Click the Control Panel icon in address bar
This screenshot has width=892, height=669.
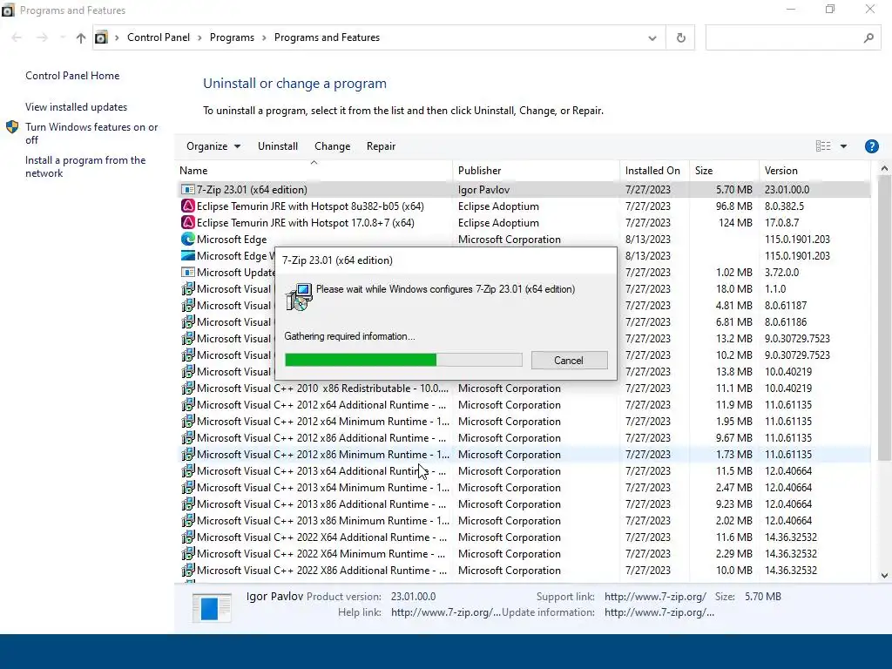(x=101, y=37)
